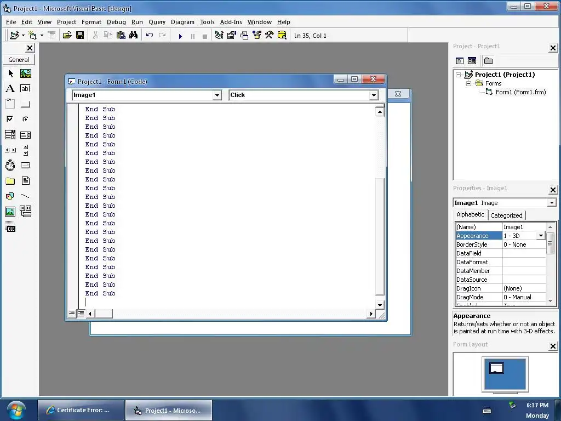Click View Code in Project Explorer
This screenshot has width=561, height=421.
[460, 61]
